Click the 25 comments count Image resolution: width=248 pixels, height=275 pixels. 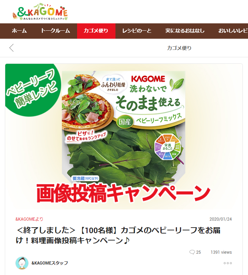tap(198, 252)
